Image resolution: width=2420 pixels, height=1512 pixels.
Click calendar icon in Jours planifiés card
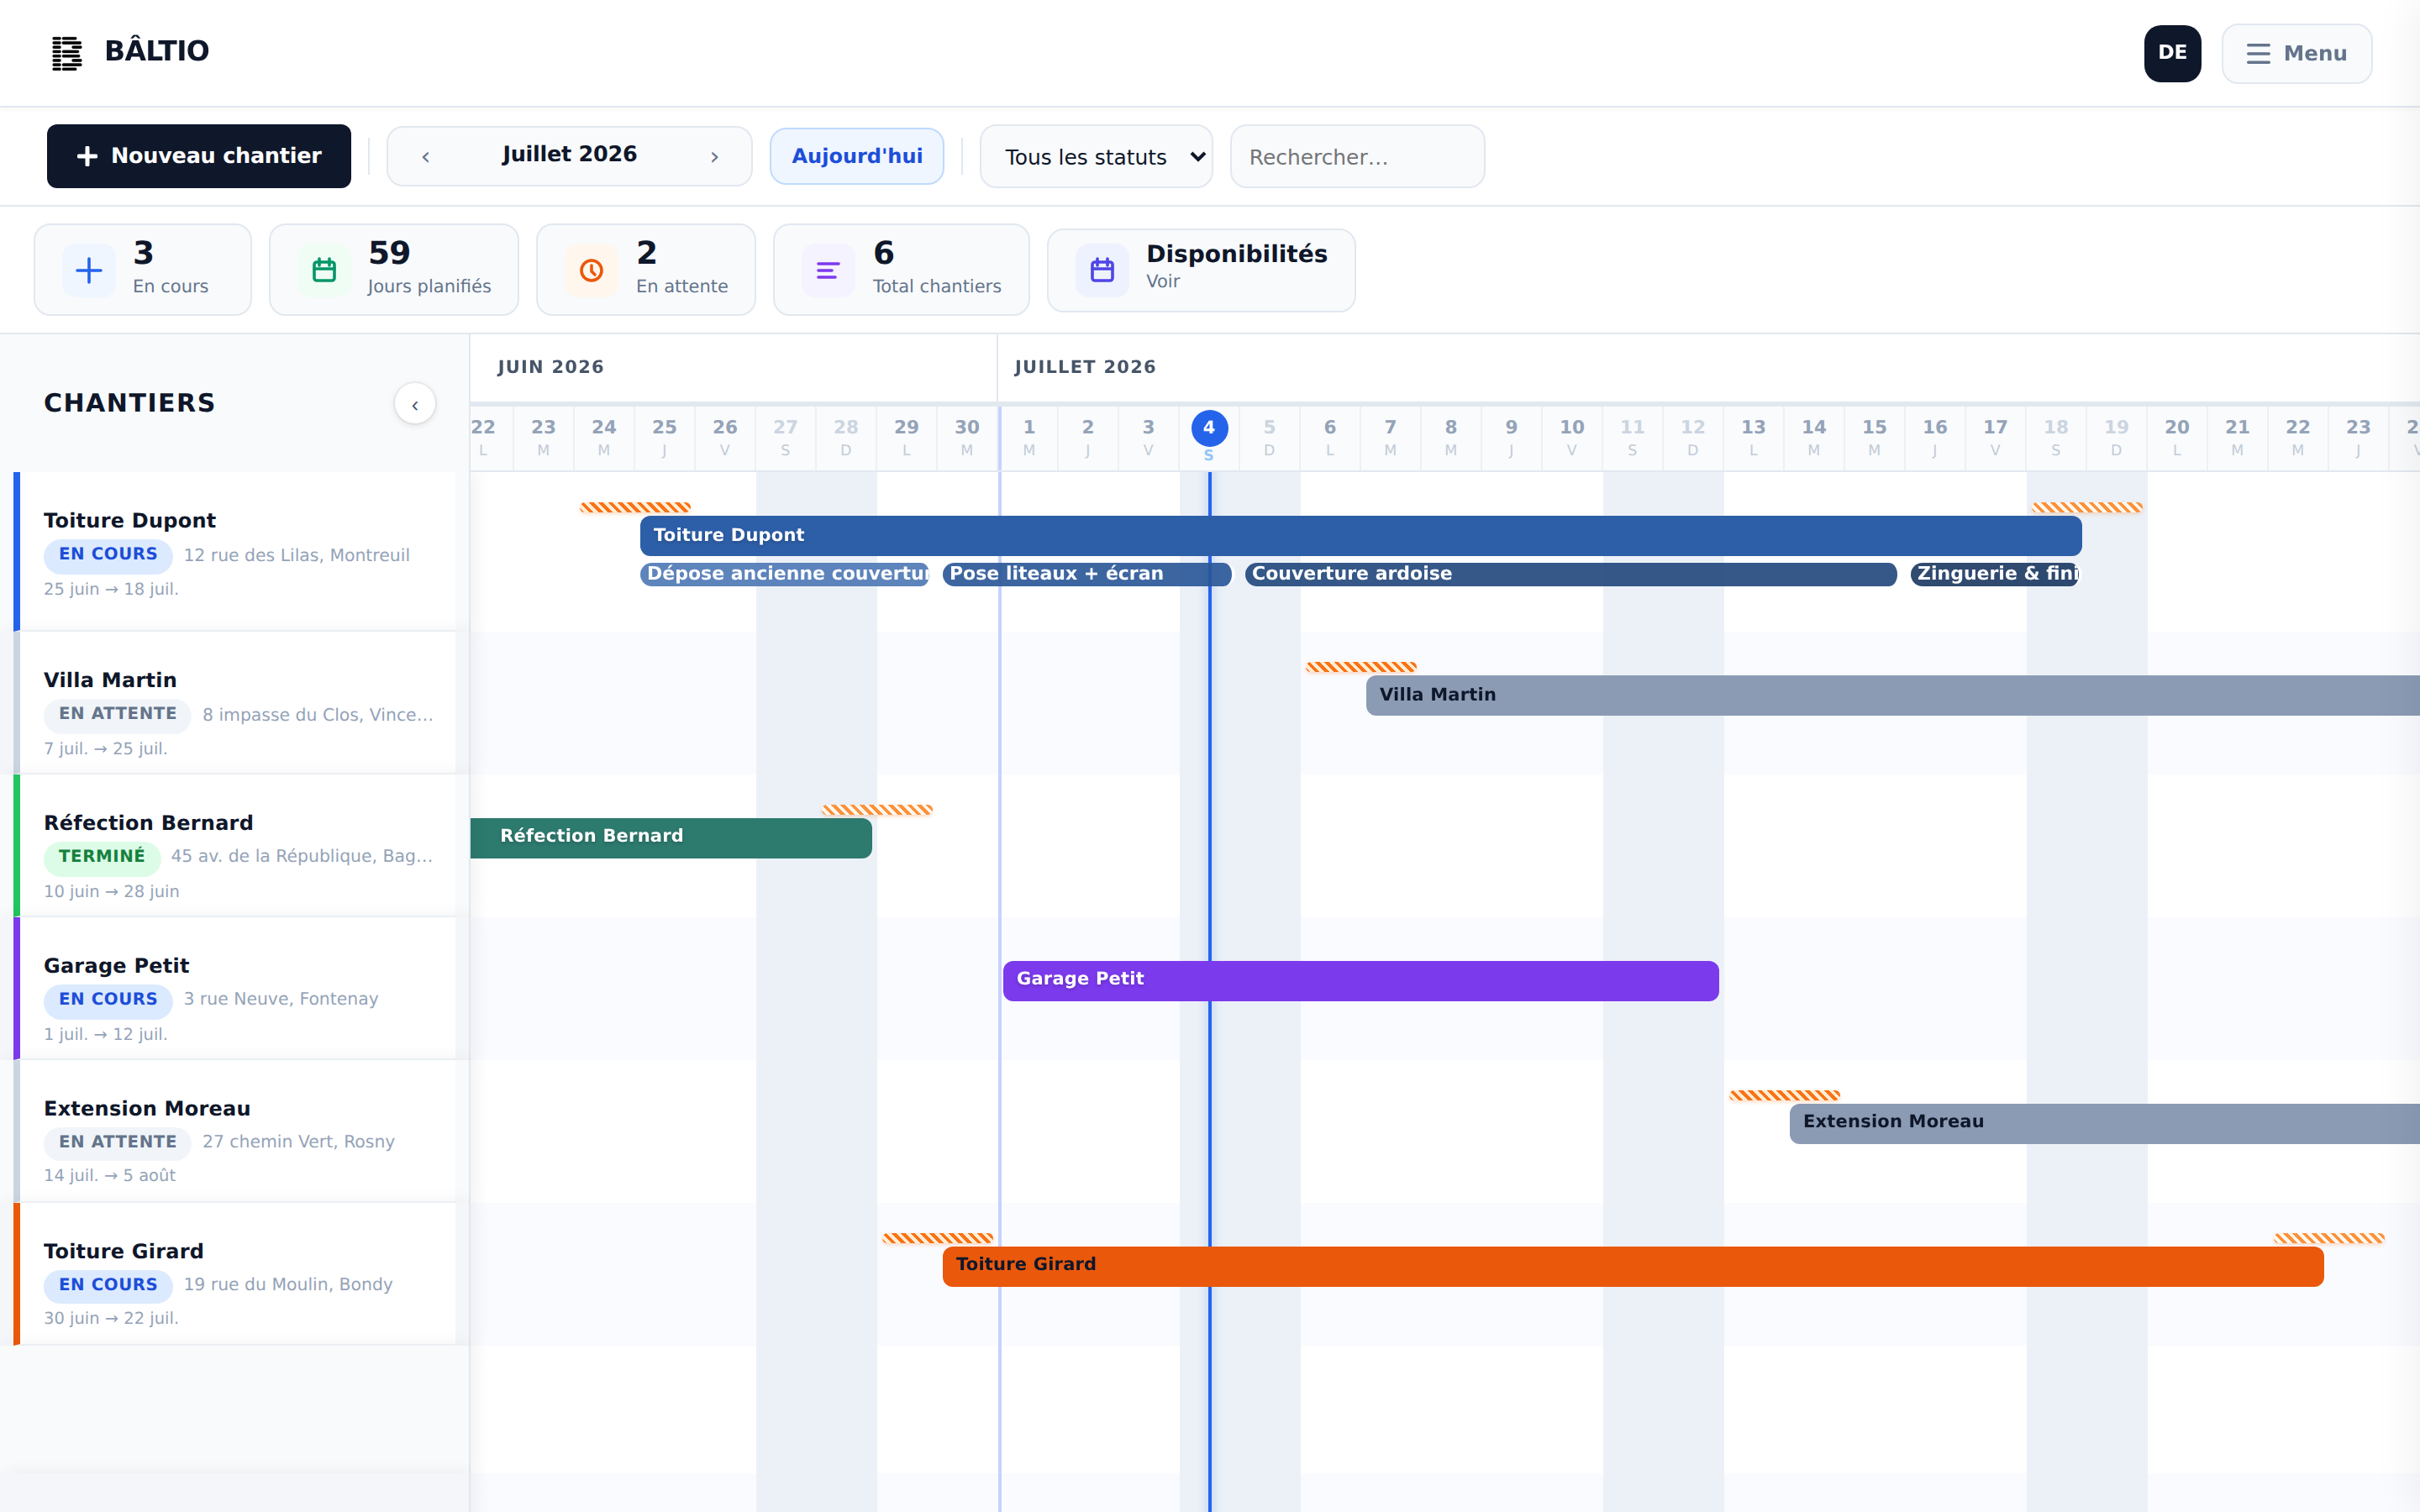(324, 270)
